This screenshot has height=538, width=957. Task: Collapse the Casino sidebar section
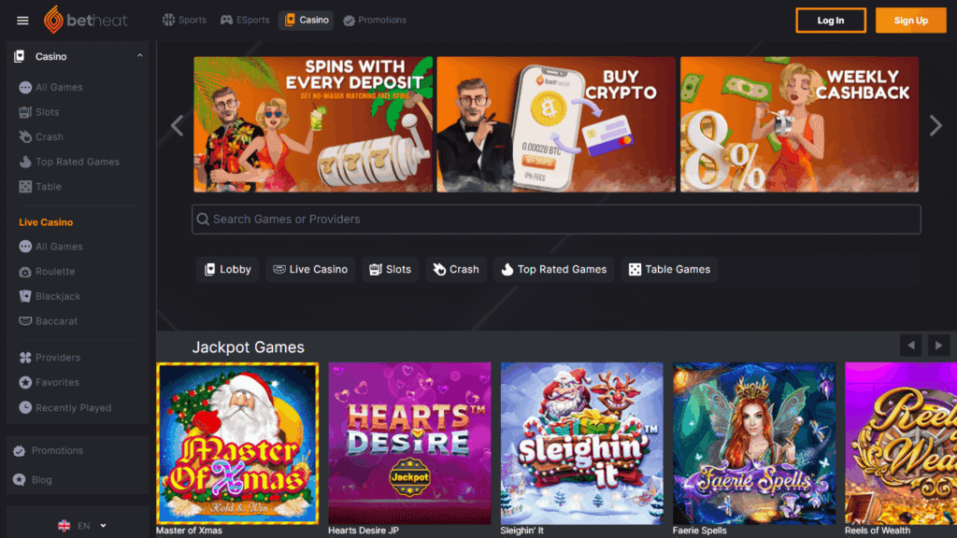point(140,56)
